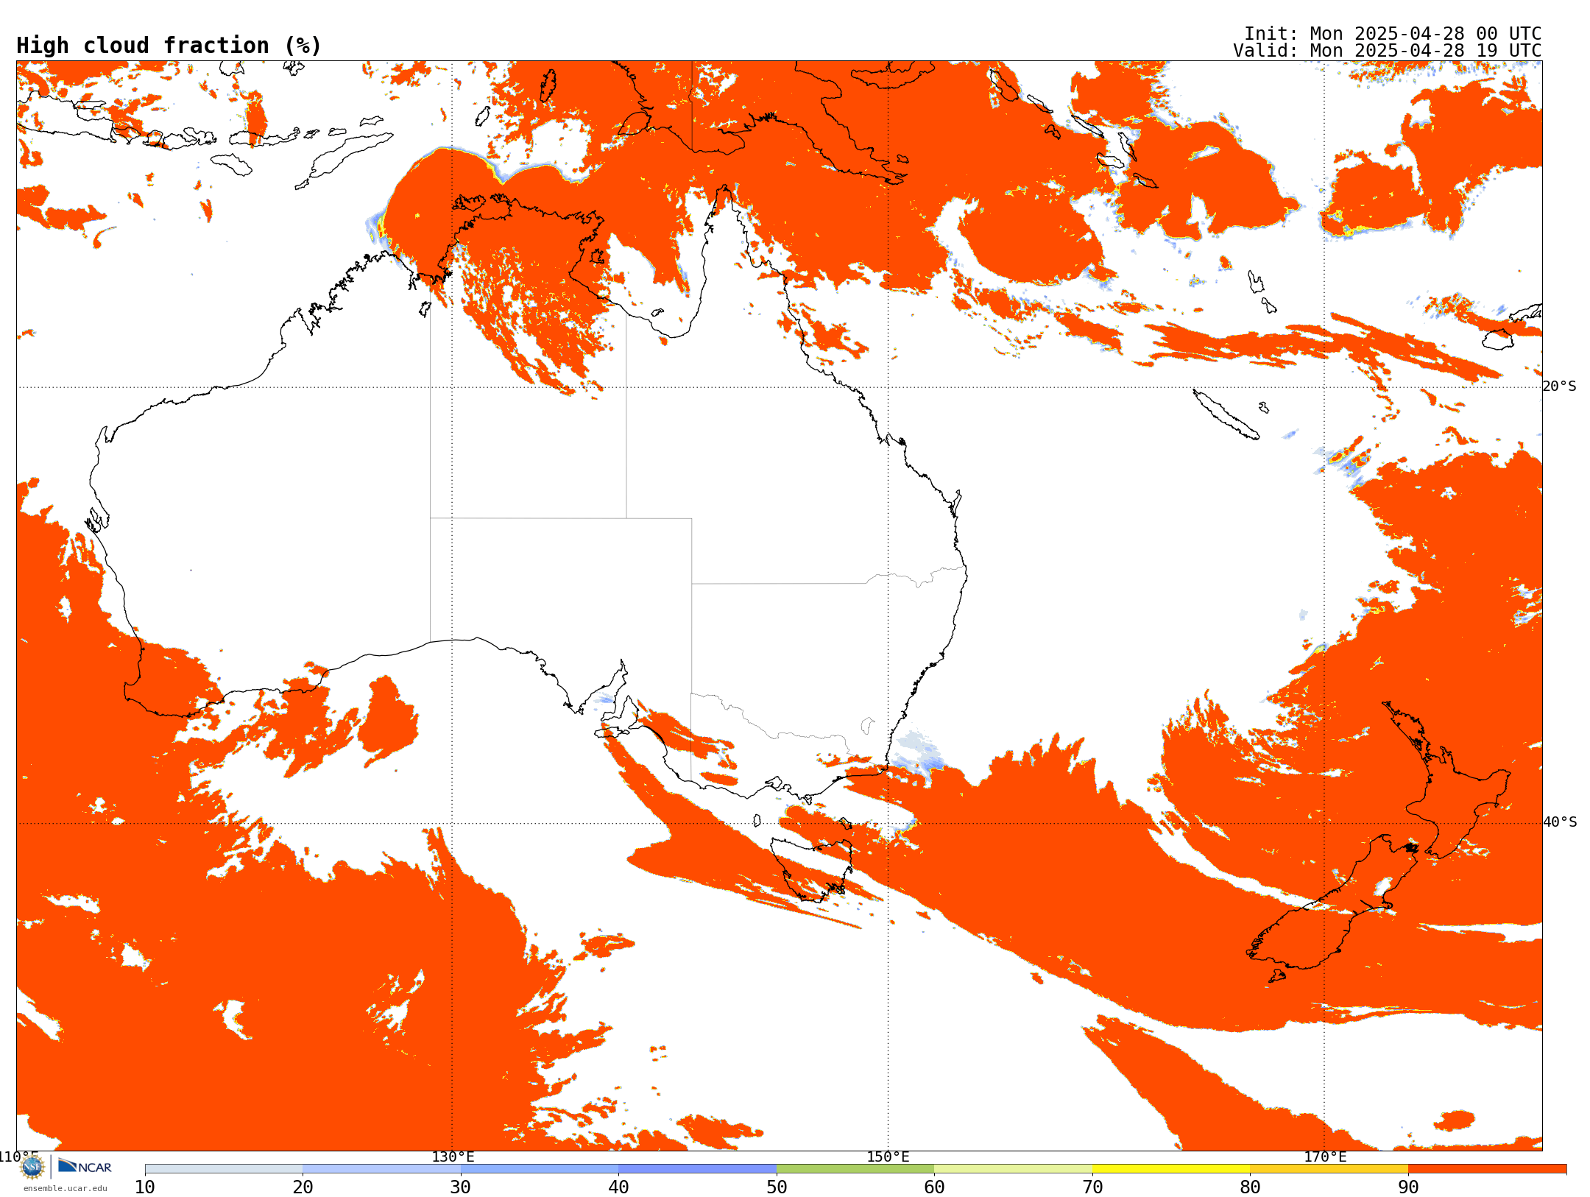Click Tasmania on the map
The height and width of the screenshot is (1197, 1590).
[x=811, y=869]
